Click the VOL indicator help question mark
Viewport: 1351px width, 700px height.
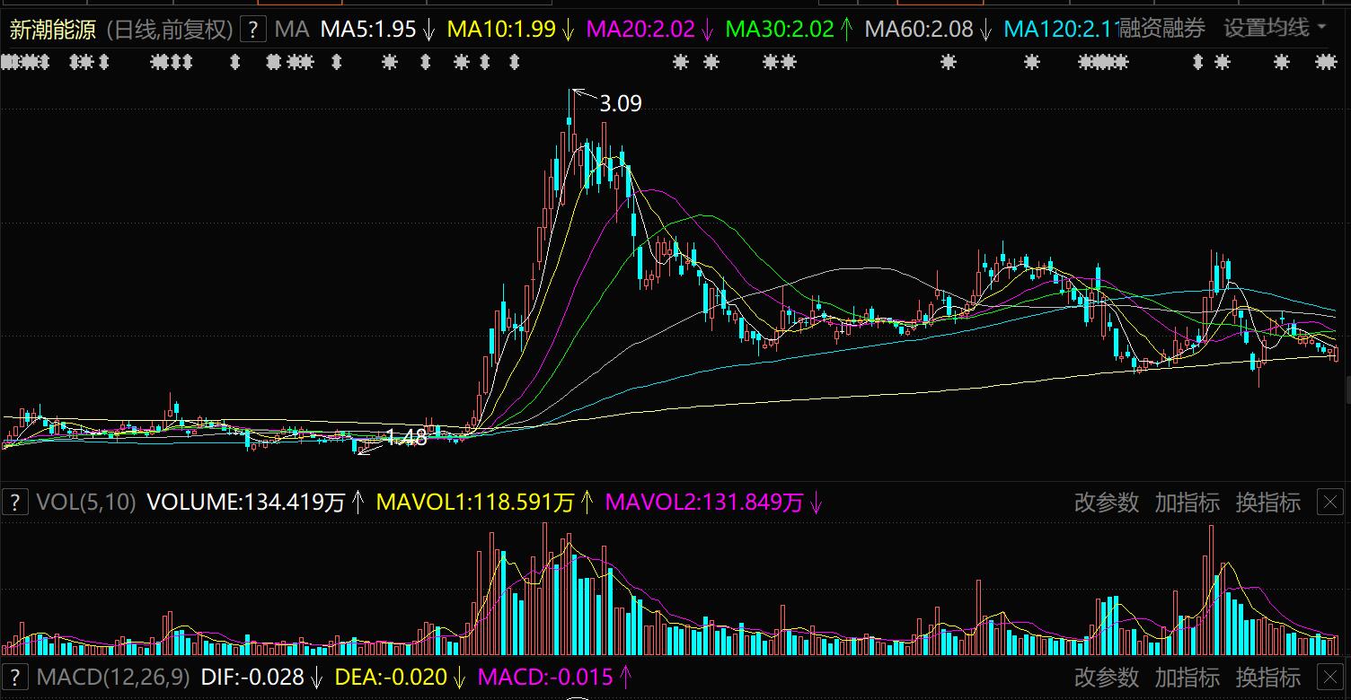click(x=14, y=503)
